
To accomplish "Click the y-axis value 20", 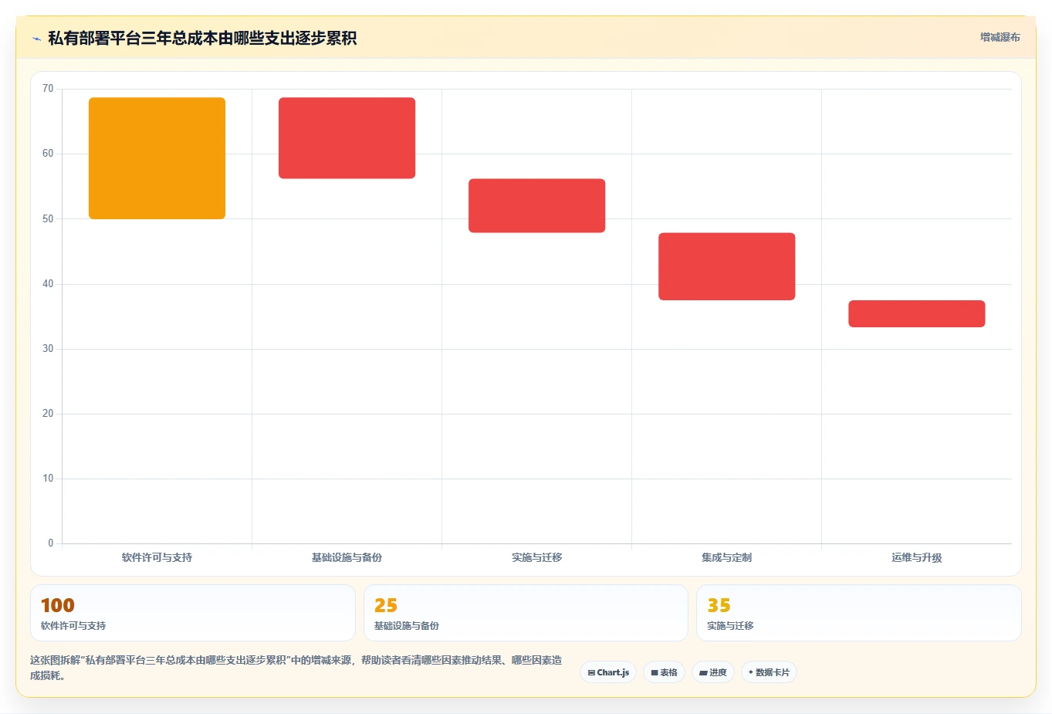I will pos(48,414).
